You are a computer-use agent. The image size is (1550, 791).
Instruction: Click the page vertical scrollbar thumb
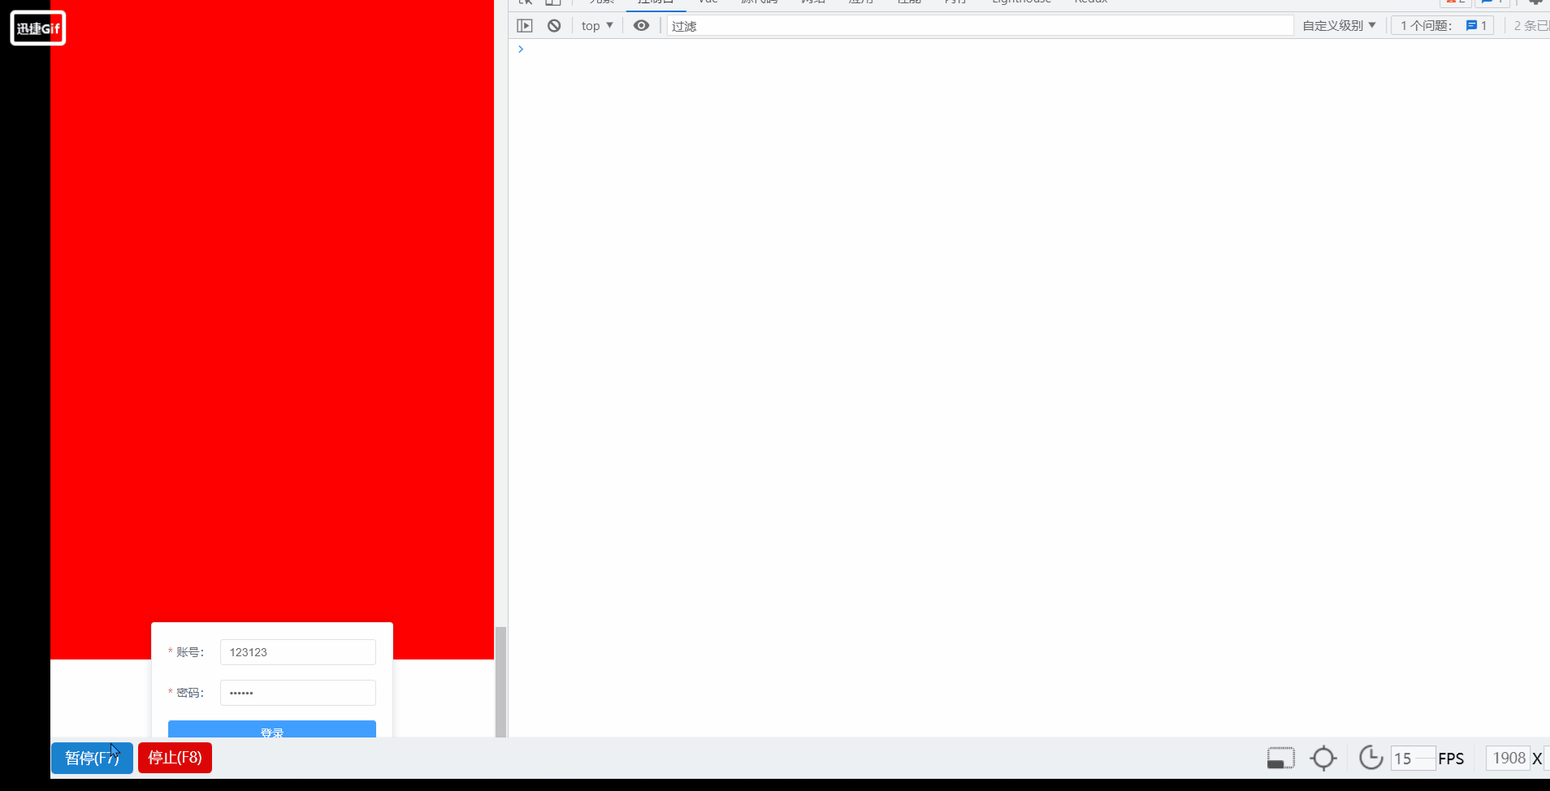point(501,682)
